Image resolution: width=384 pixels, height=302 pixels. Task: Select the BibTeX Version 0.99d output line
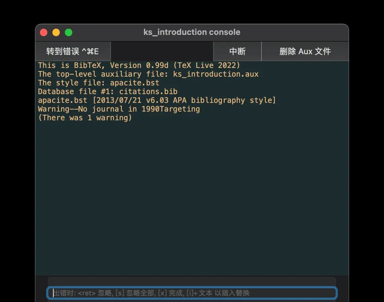point(138,65)
